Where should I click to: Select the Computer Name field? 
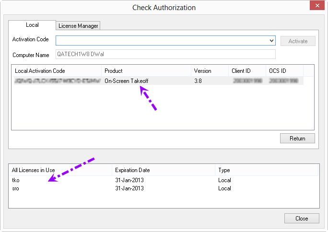pyautogui.click(x=165, y=54)
